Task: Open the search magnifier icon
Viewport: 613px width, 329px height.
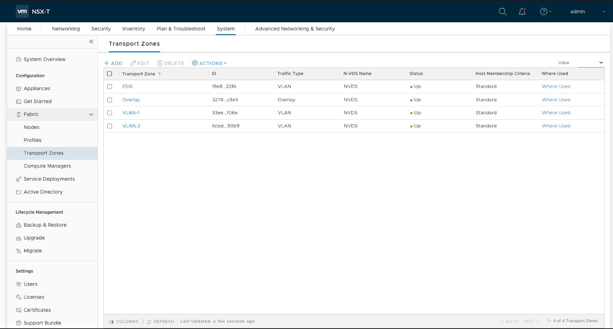Action: 502,12
